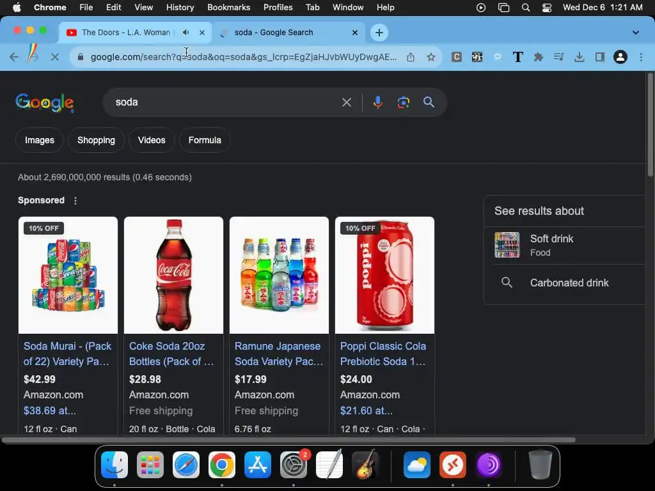Clear the search box with X icon
The width and height of the screenshot is (655, 491).
pos(346,102)
